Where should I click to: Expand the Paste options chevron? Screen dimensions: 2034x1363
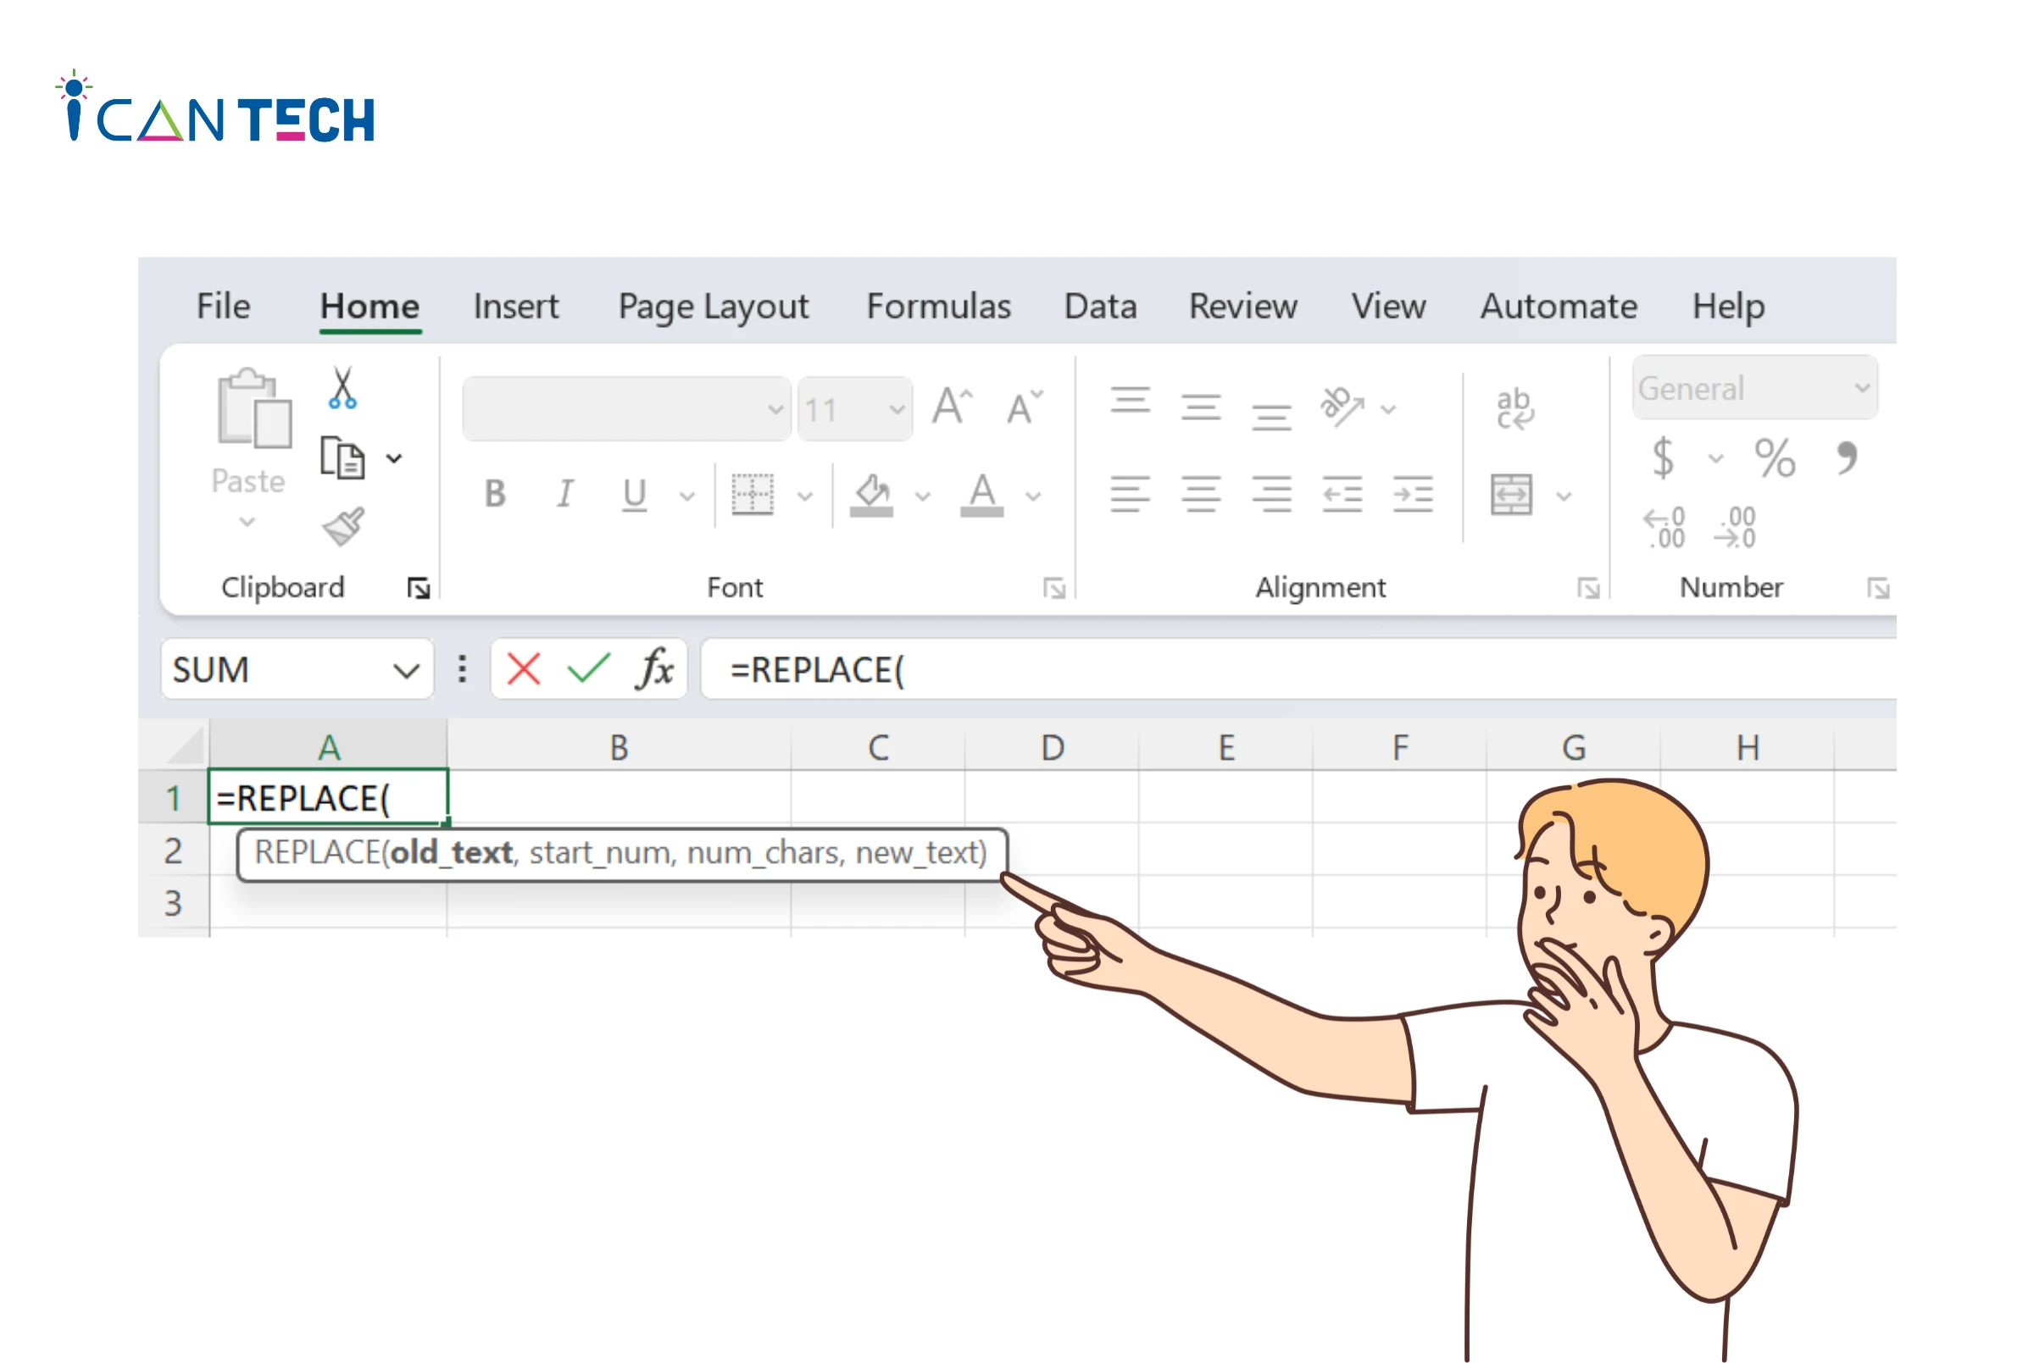[247, 522]
